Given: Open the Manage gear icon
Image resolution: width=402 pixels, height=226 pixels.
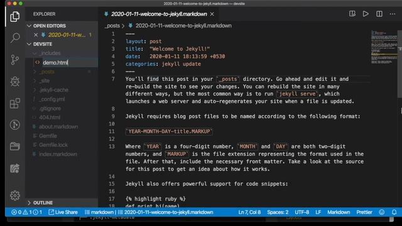Looking at the screenshot, I should point(15,195).
